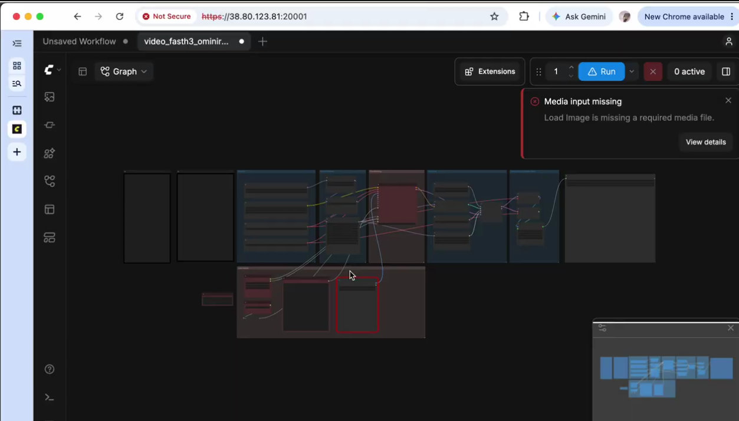This screenshot has width=739, height=421.
Task: Dismiss the Media input missing notification
Action: click(x=728, y=101)
